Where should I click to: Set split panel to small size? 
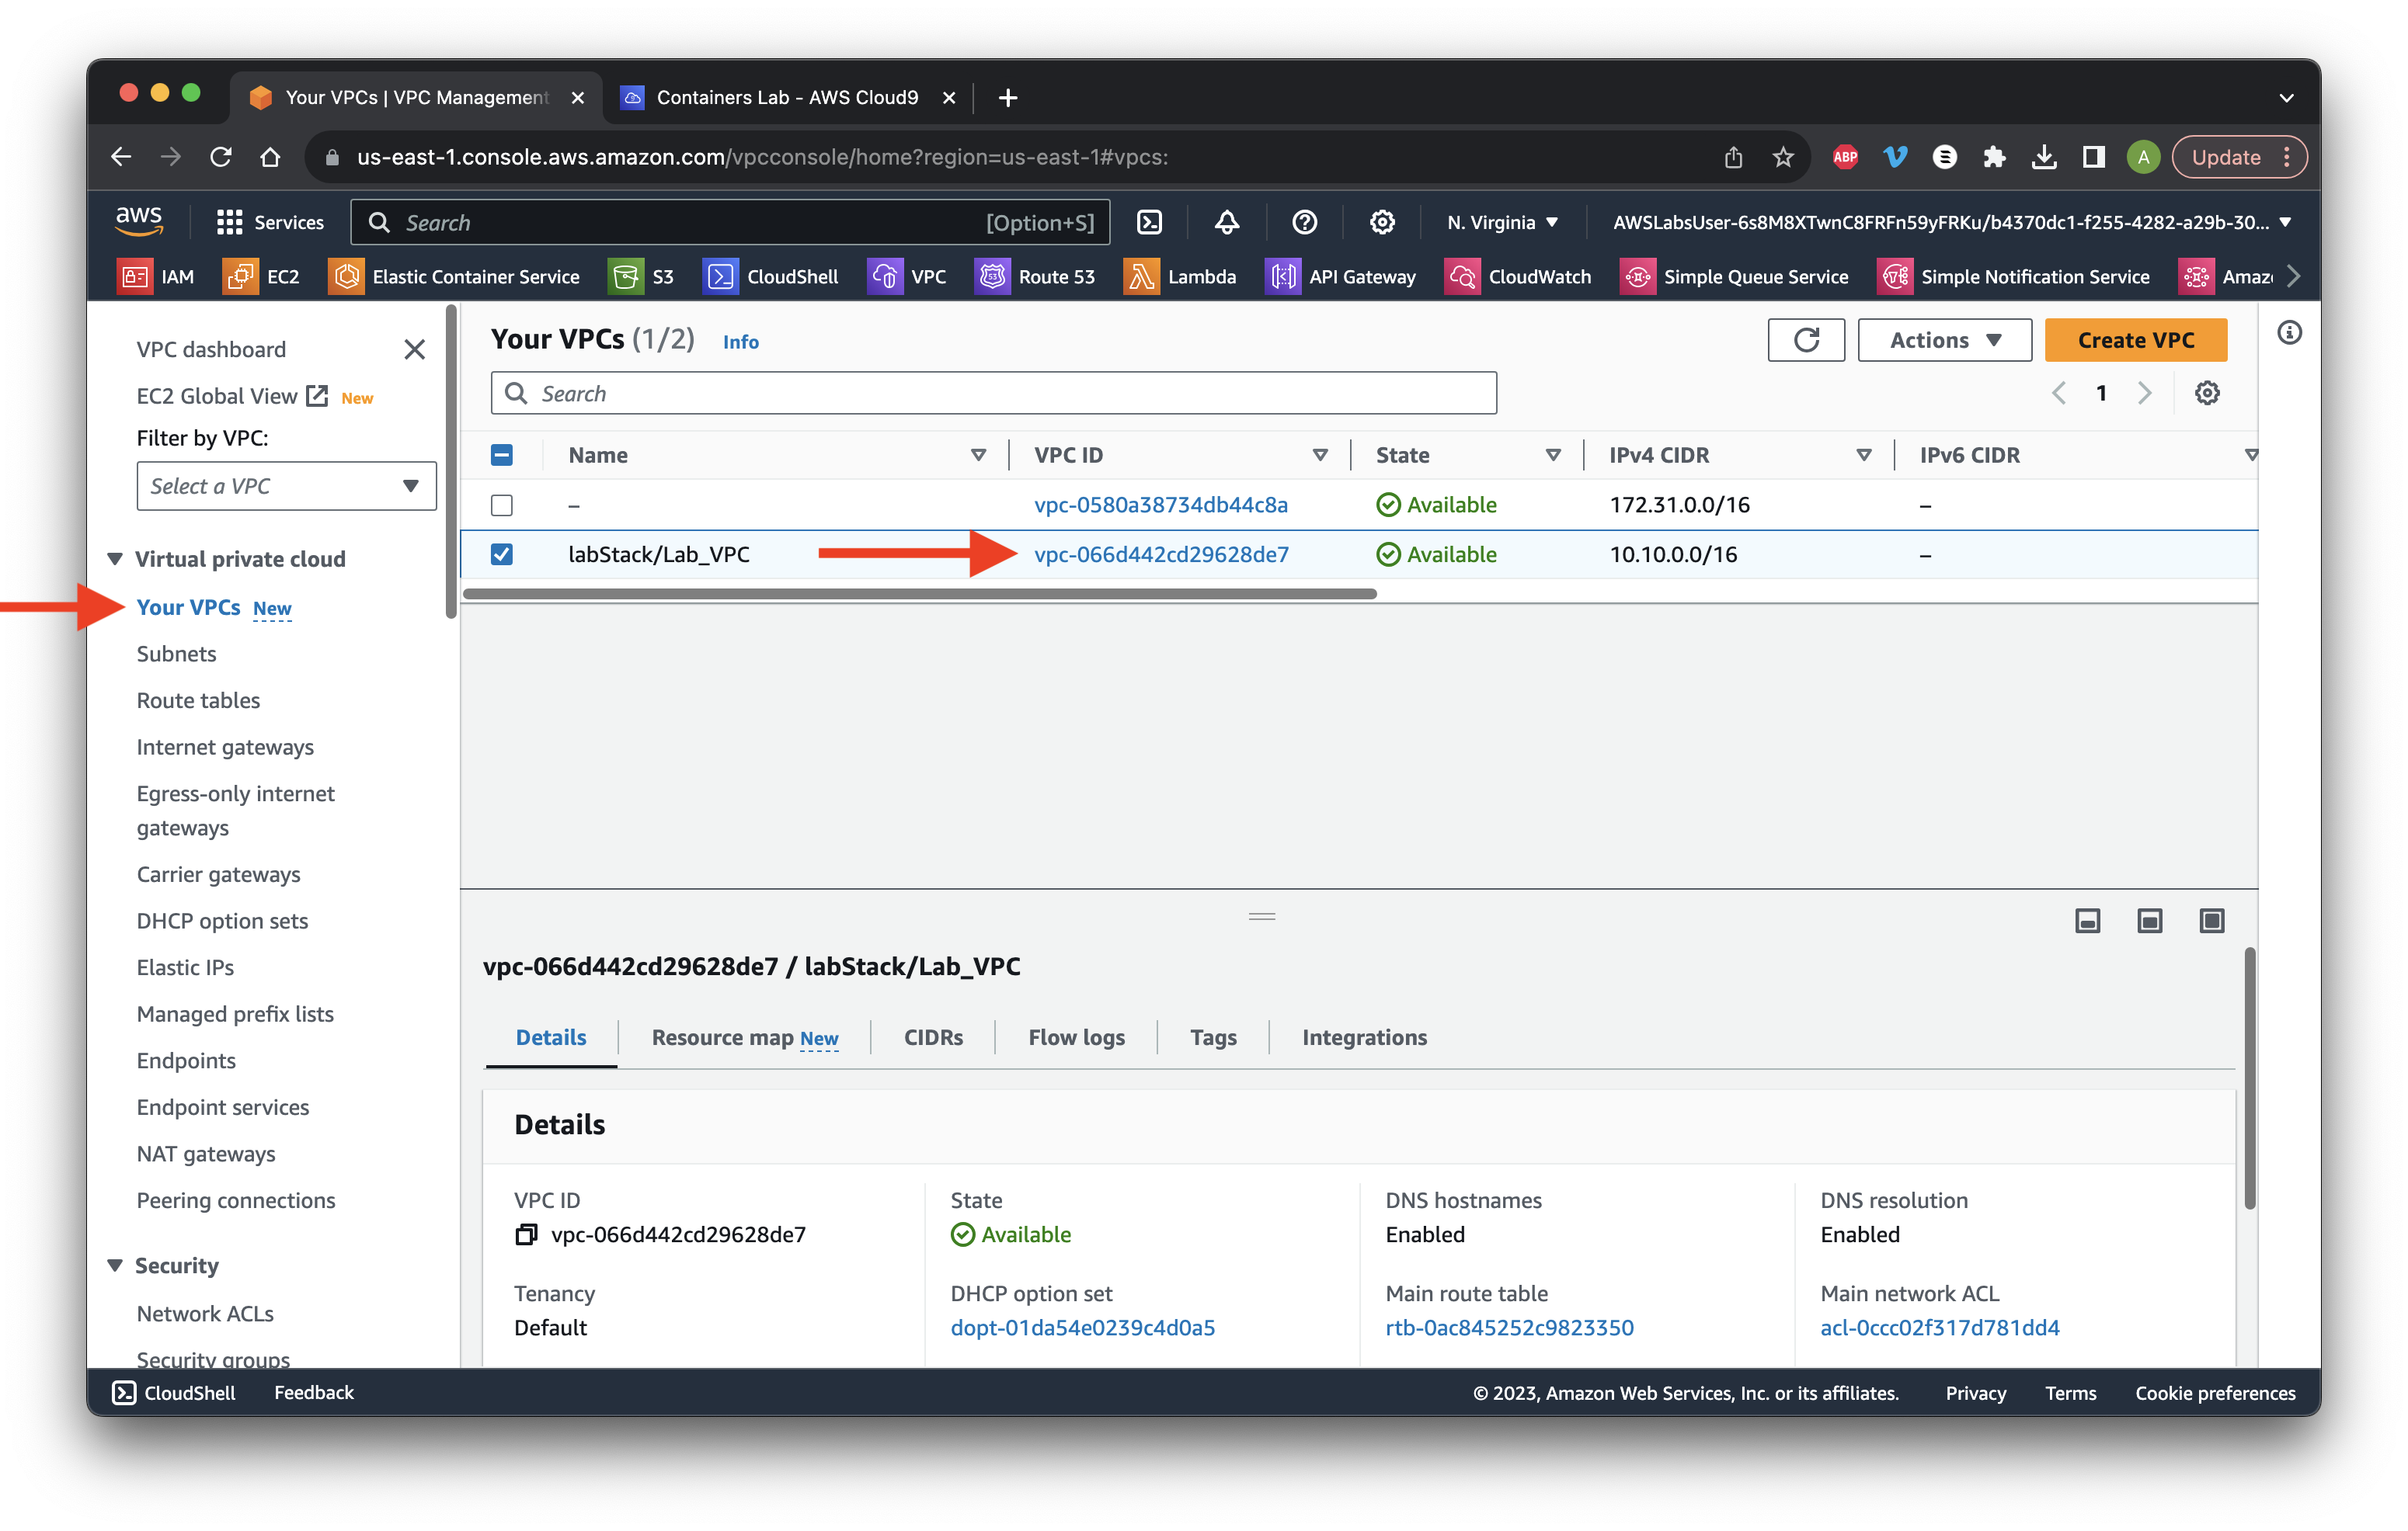pos(2088,921)
